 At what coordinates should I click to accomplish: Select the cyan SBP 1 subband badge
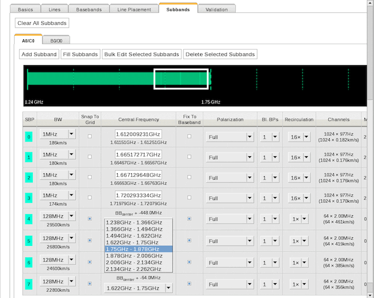pos(28,157)
